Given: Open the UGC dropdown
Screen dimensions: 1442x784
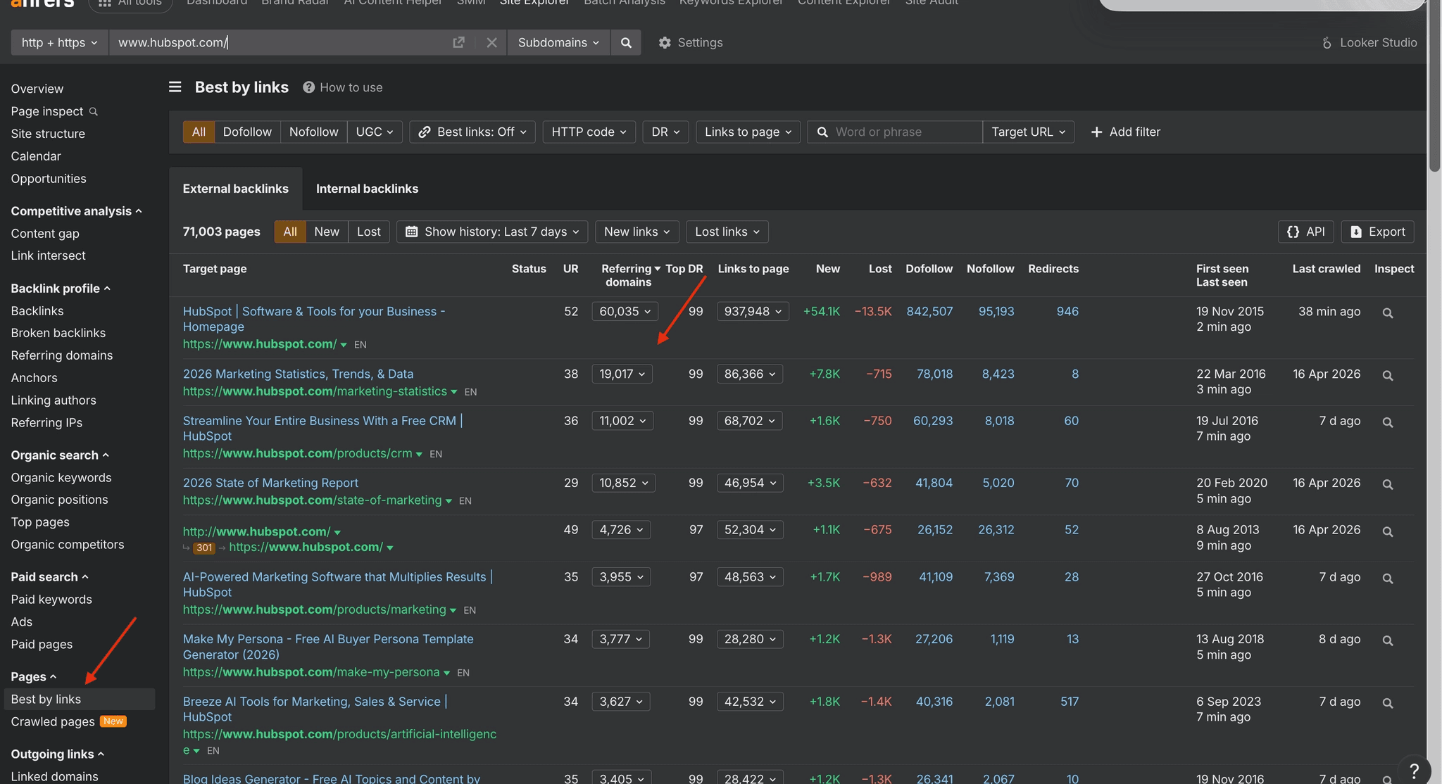Looking at the screenshot, I should (x=375, y=132).
